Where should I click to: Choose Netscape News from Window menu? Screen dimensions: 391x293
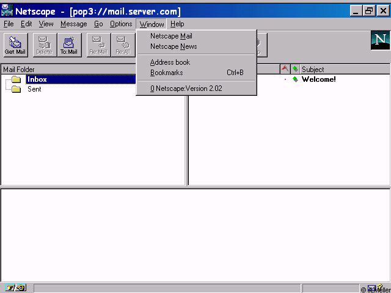[197, 46]
